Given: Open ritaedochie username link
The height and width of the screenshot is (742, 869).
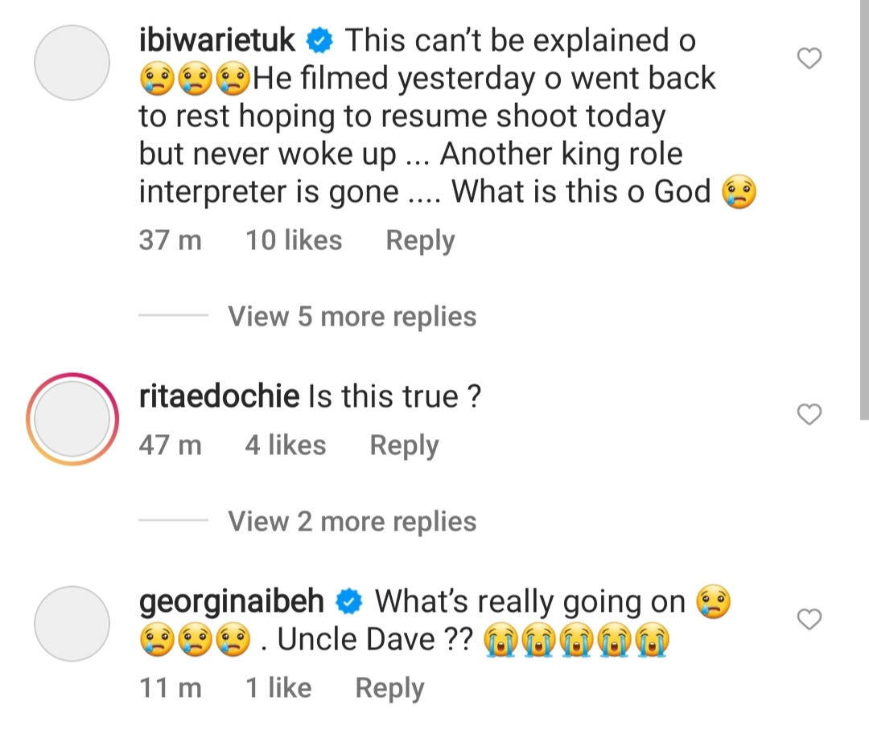Looking at the screenshot, I should click(219, 396).
